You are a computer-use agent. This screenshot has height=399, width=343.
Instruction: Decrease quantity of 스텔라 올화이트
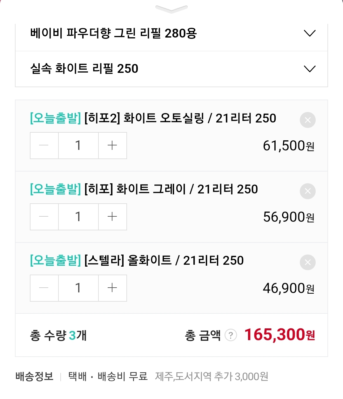point(44,288)
